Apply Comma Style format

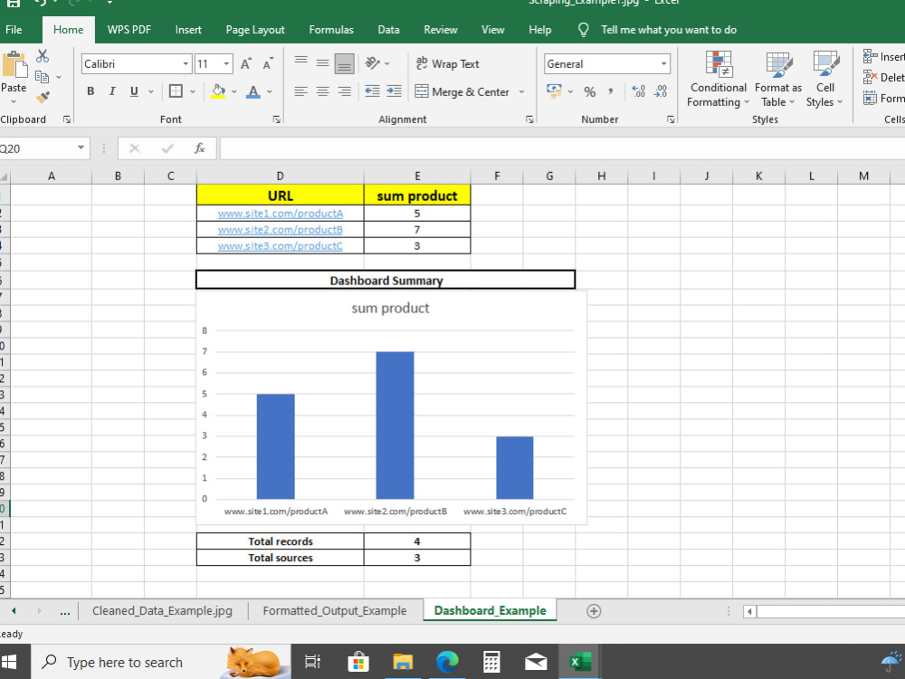pos(611,91)
